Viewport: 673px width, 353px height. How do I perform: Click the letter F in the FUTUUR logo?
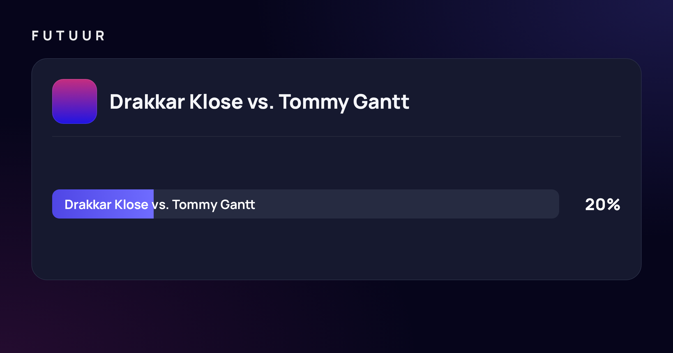point(35,36)
